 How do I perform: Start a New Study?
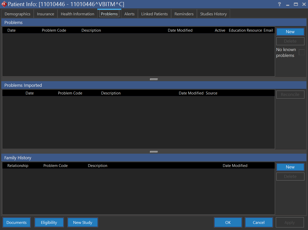tap(82, 222)
